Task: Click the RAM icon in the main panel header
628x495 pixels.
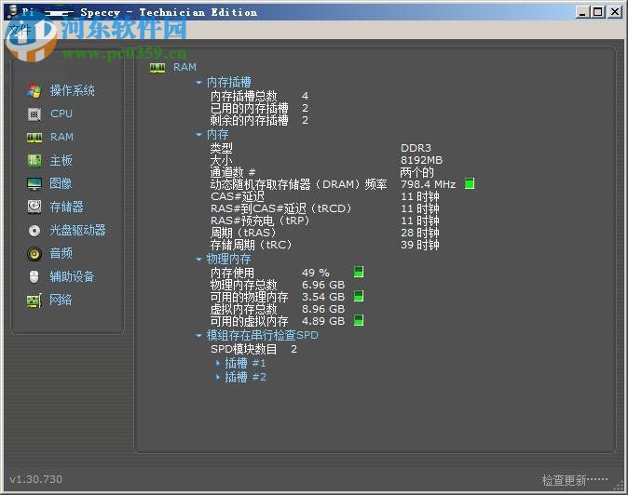Action: (x=157, y=68)
